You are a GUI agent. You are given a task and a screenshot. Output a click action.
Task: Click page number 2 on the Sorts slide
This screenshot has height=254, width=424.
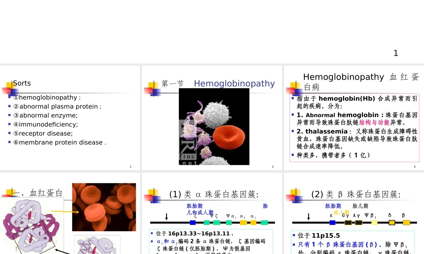(131, 166)
